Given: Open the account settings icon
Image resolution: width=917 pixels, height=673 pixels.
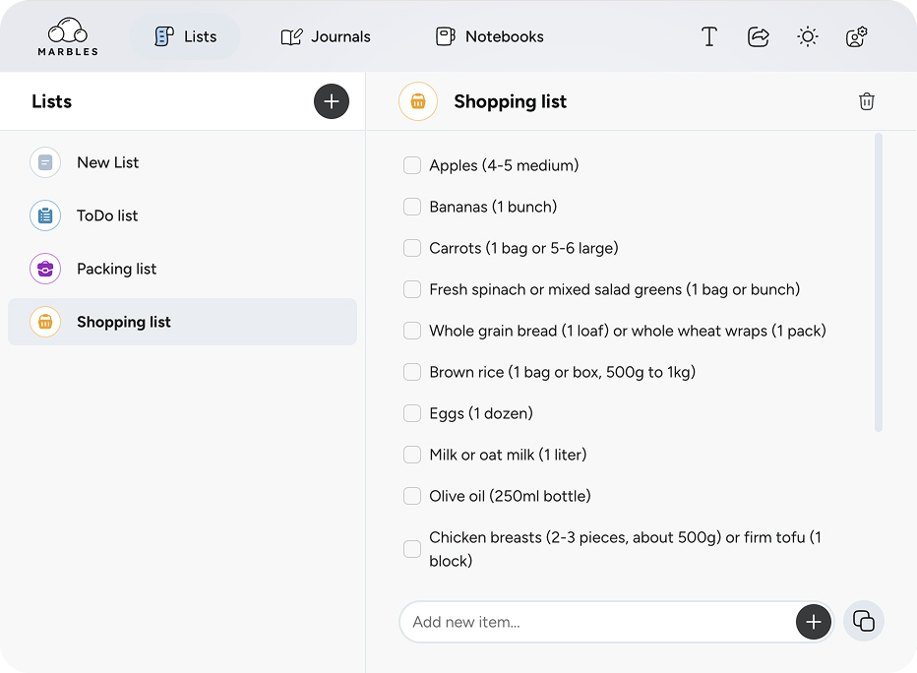Looking at the screenshot, I should point(856,36).
